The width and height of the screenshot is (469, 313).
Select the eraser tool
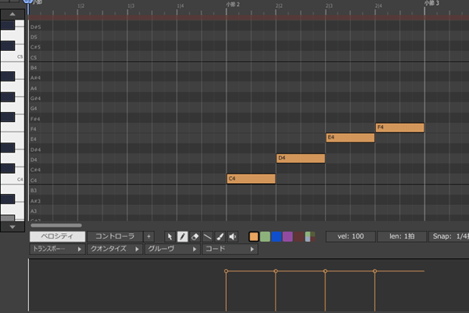coord(195,236)
